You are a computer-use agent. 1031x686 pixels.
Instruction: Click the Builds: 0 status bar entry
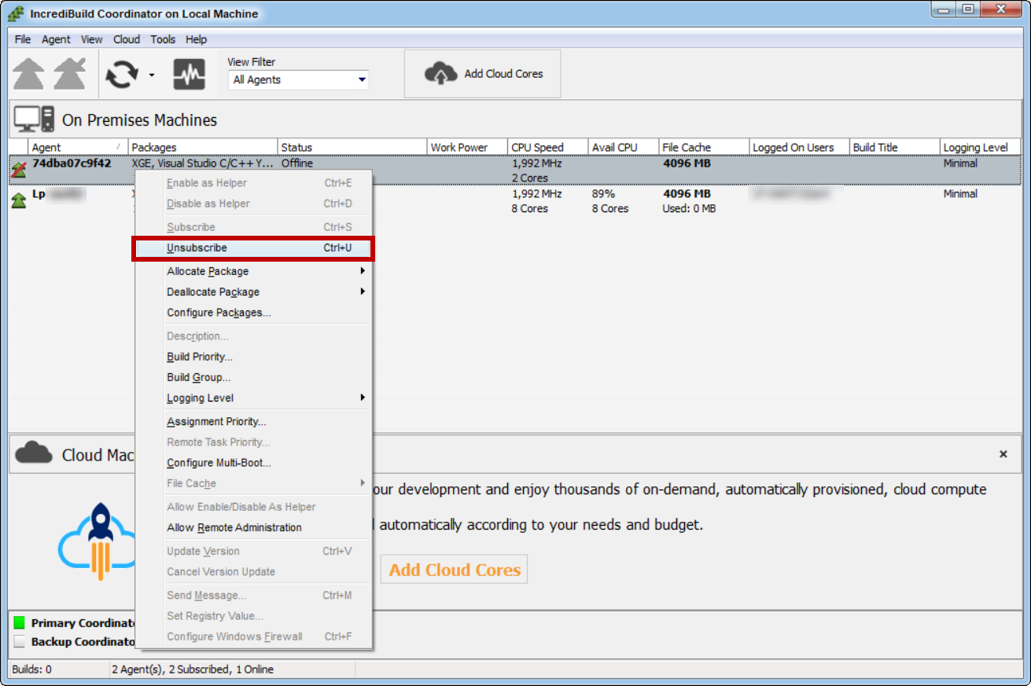coord(32,669)
